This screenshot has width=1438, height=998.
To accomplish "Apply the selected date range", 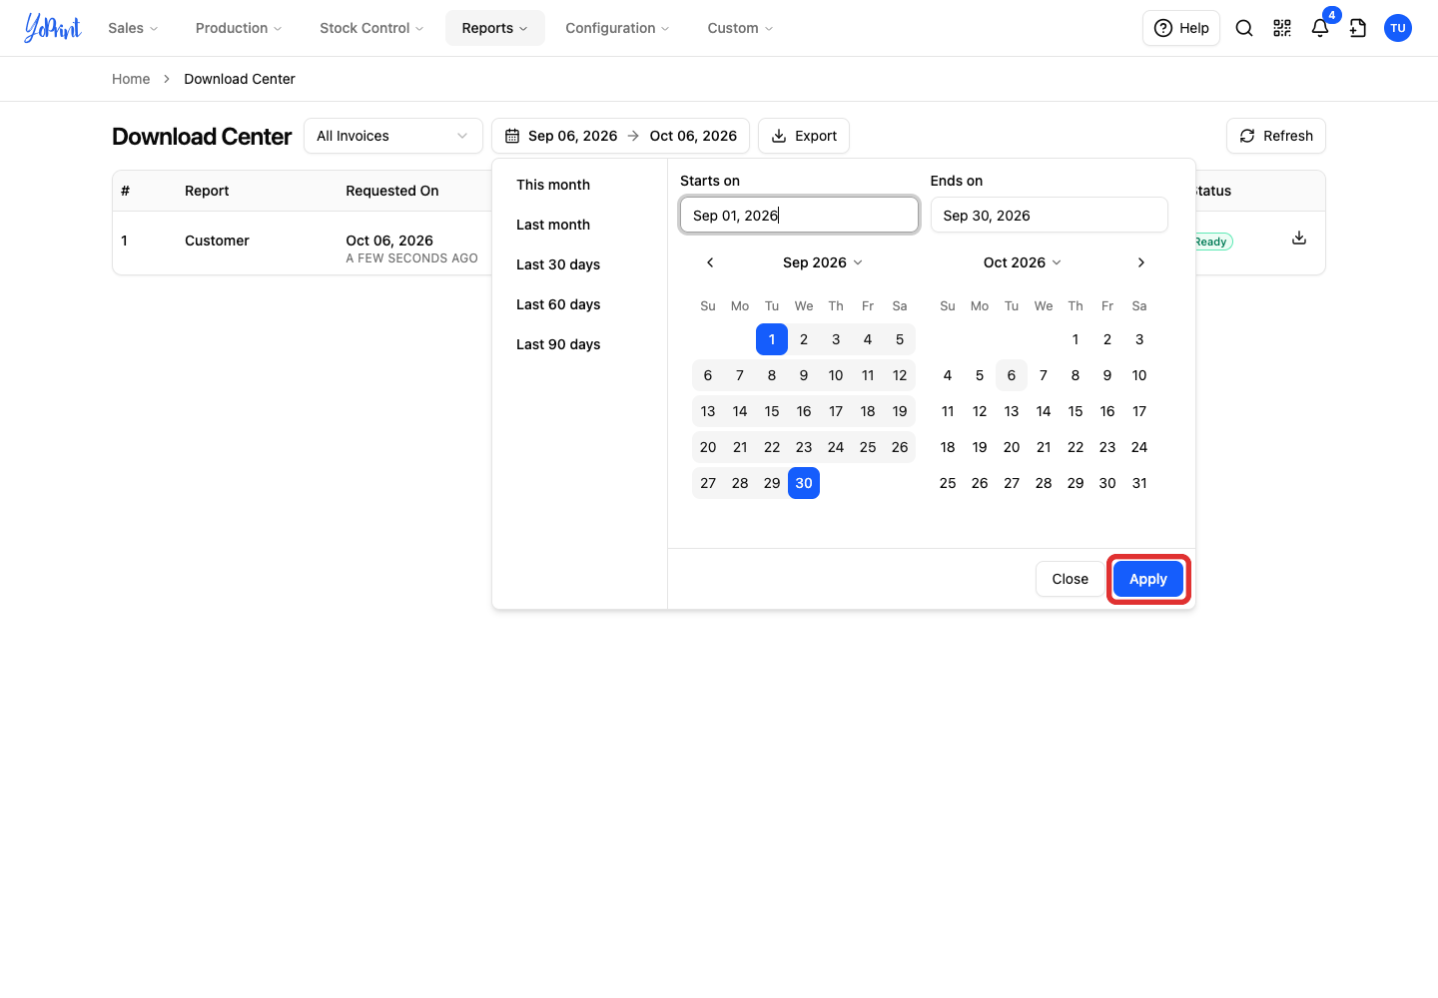I will coord(1148,579).
